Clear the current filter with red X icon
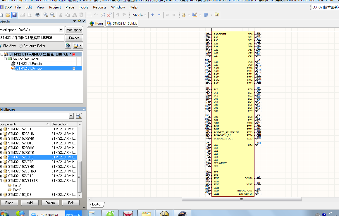The width and height of the screenshot is (339, 216). click(109, 15)
